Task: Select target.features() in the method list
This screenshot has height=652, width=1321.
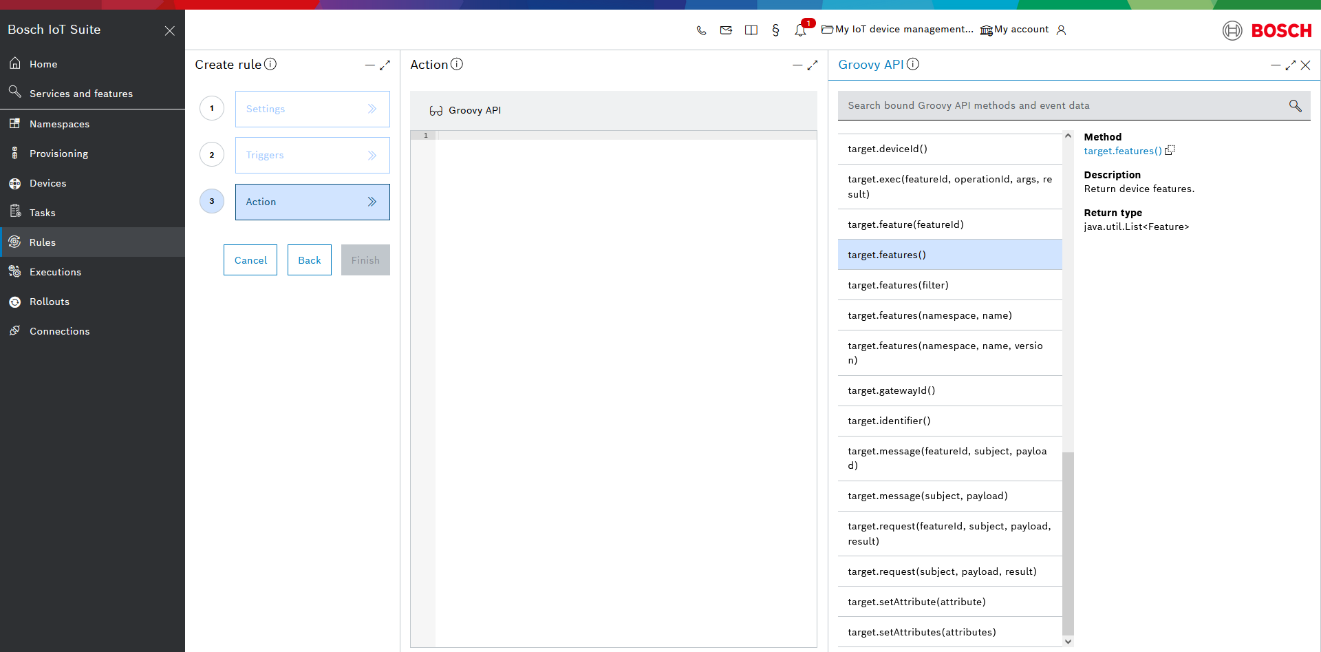Action: click(x=950, y=255)
